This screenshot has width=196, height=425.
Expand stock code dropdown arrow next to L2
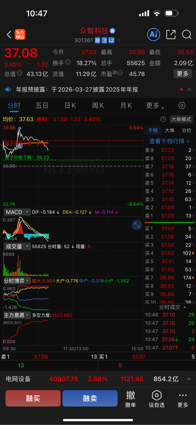pos(119,40)
